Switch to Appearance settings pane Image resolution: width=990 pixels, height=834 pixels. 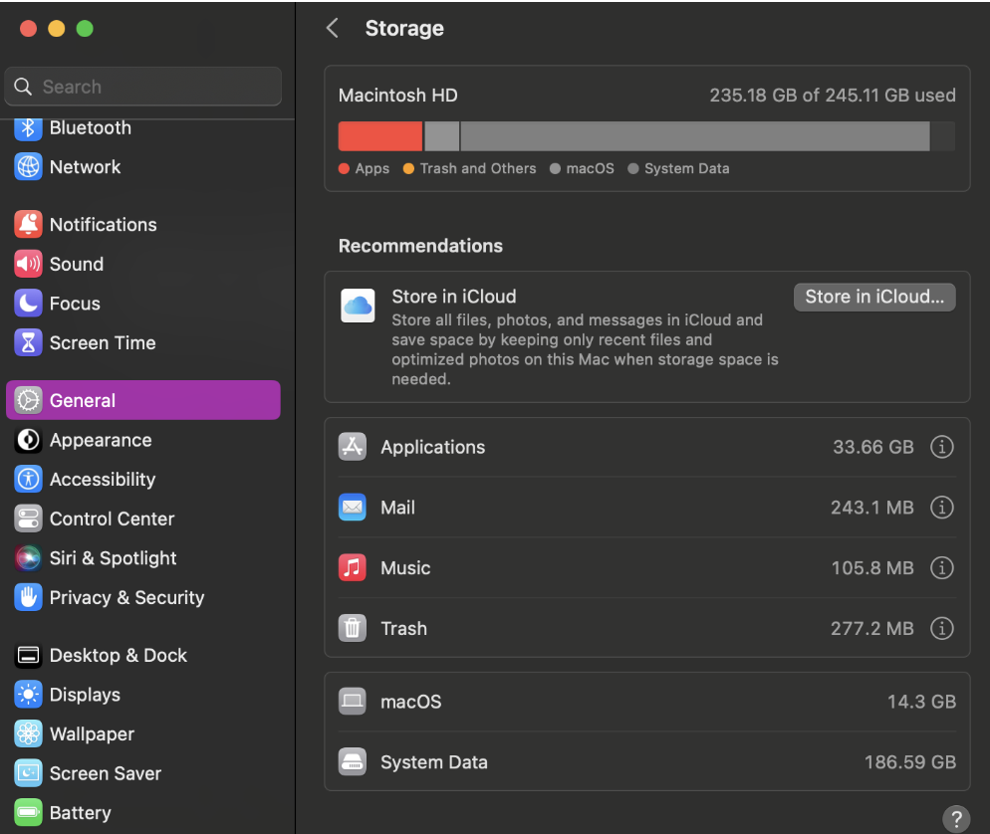pos(100,440)
